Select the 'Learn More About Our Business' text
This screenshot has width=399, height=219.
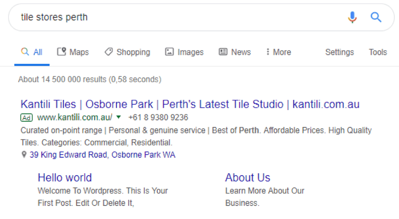tap(265, 197)
